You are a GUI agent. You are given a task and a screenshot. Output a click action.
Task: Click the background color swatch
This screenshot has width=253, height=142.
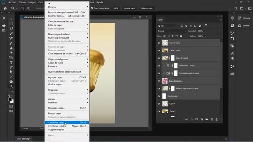coord(12,101)
